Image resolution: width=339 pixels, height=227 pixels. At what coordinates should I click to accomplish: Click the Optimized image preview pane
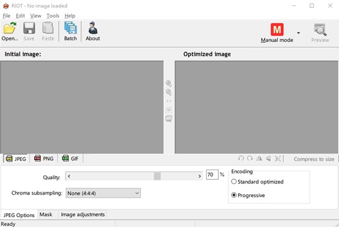[x=256, y=107]
